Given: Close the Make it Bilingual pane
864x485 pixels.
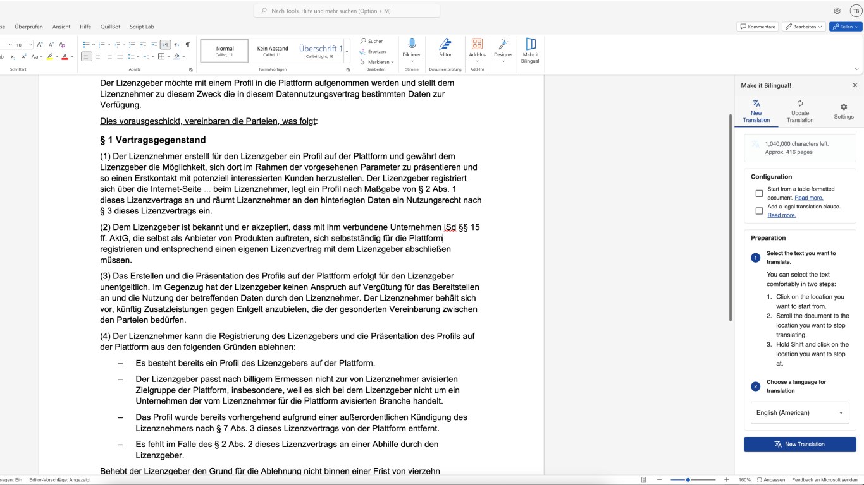Looking at the screenshot, I should 855,85.
